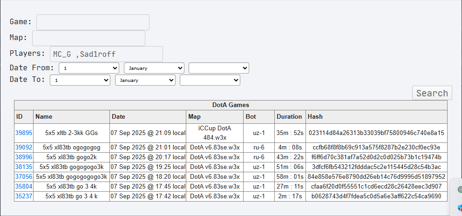Screen dimensions: 462x216
Task: Click the Players label
Action: pos(27,54)
